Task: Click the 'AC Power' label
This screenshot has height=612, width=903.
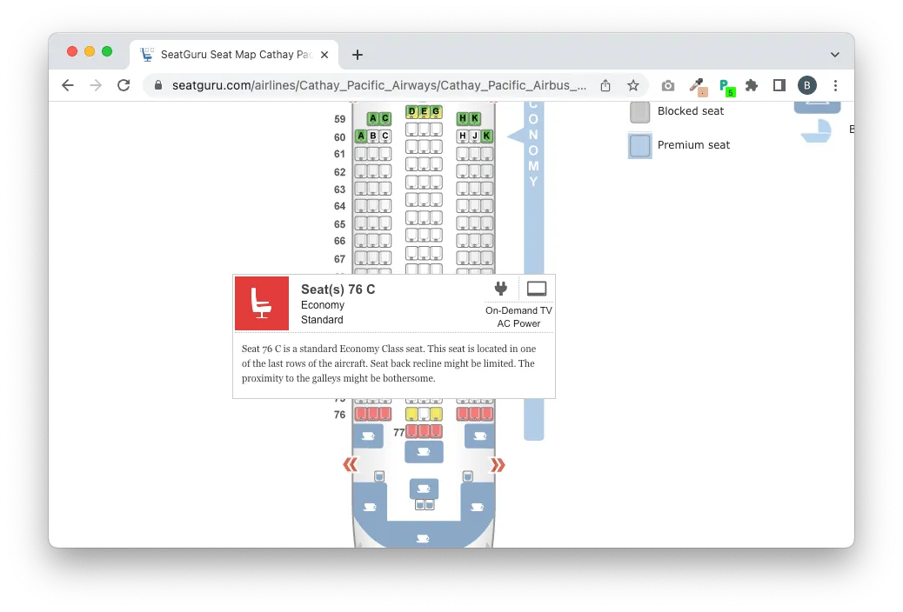Action: [x=518, y=323]
